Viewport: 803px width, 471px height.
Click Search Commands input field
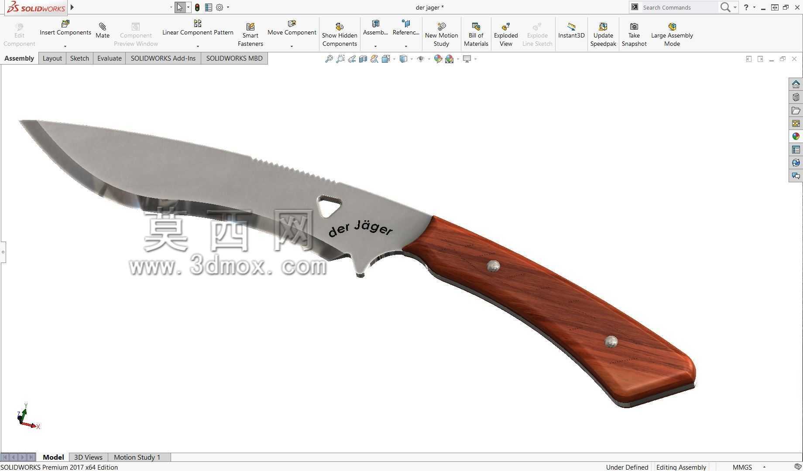pyautogui.click(x=679, y=7)
